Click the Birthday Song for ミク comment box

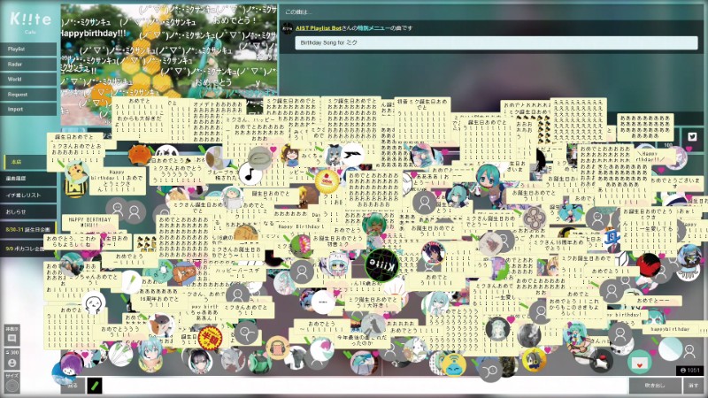(496, 42)
